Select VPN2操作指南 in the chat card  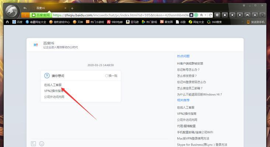click(53, 91)
